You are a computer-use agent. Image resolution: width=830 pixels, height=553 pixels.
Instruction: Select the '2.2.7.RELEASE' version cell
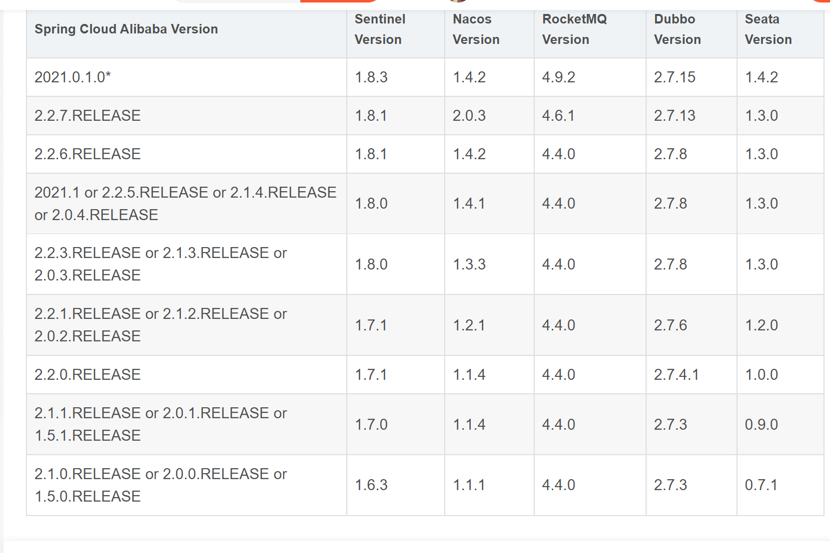click(x=186, y=116)
